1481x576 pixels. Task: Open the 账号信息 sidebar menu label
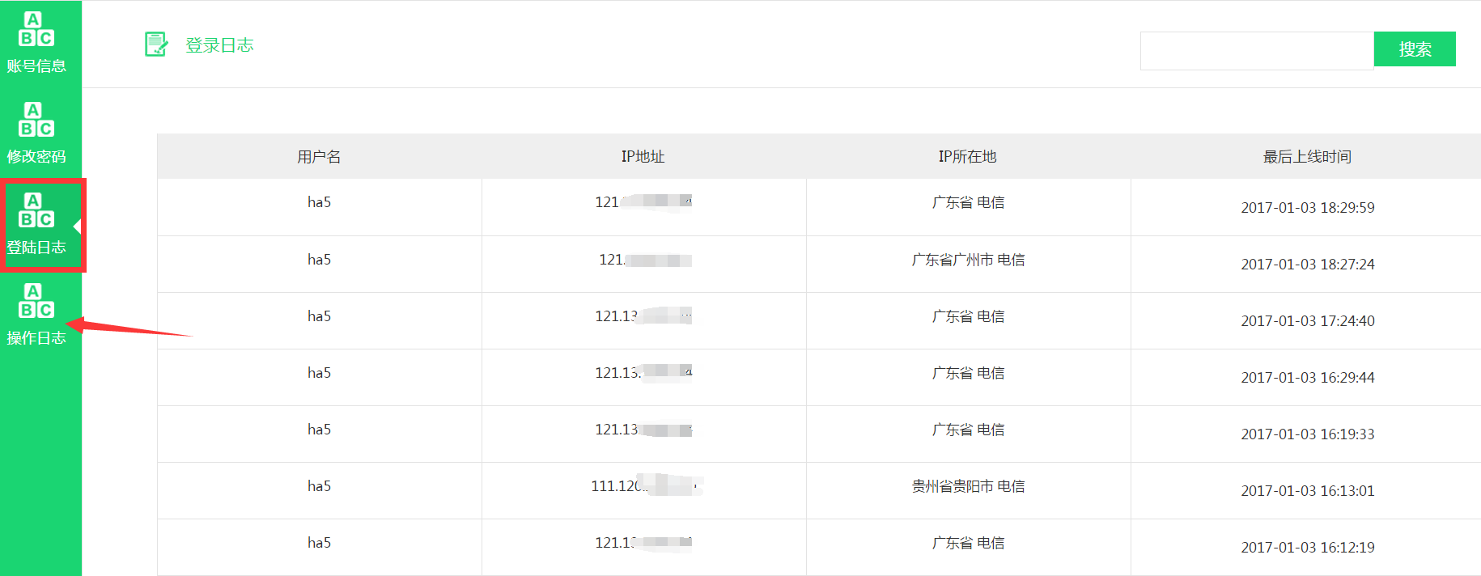36,66
